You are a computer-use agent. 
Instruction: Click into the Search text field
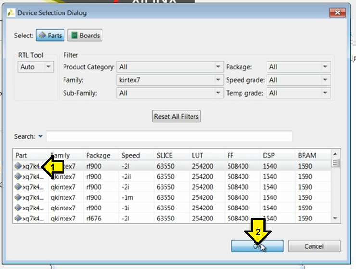169,136
